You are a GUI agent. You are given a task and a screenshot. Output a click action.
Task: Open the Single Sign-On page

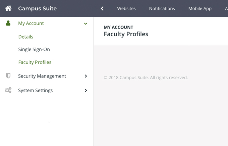tap(34, 49)
